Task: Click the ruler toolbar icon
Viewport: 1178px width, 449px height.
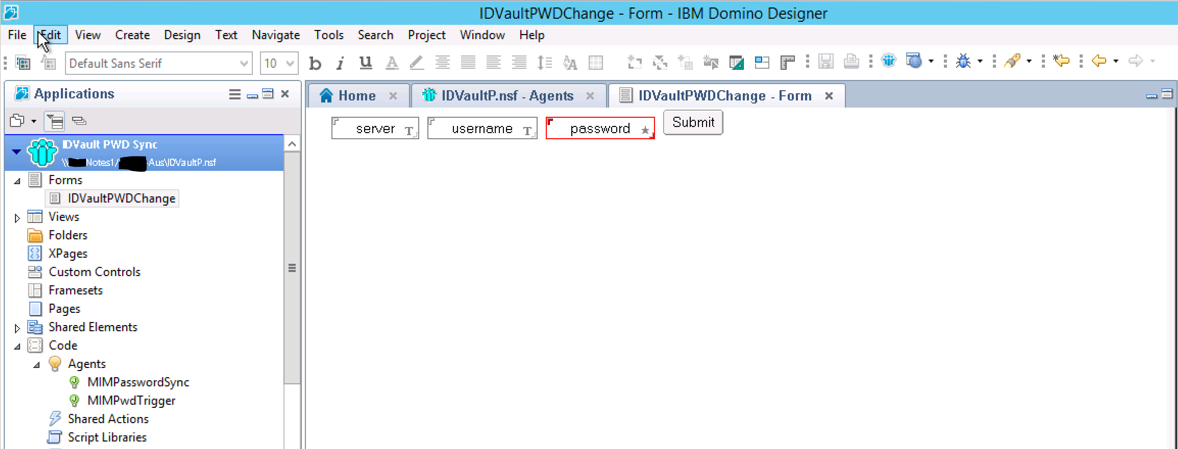Action: [x=787, y=62]
